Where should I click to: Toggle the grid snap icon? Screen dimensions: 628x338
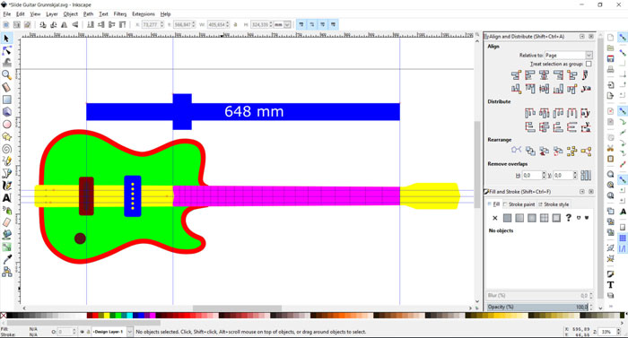coord(623,238)
